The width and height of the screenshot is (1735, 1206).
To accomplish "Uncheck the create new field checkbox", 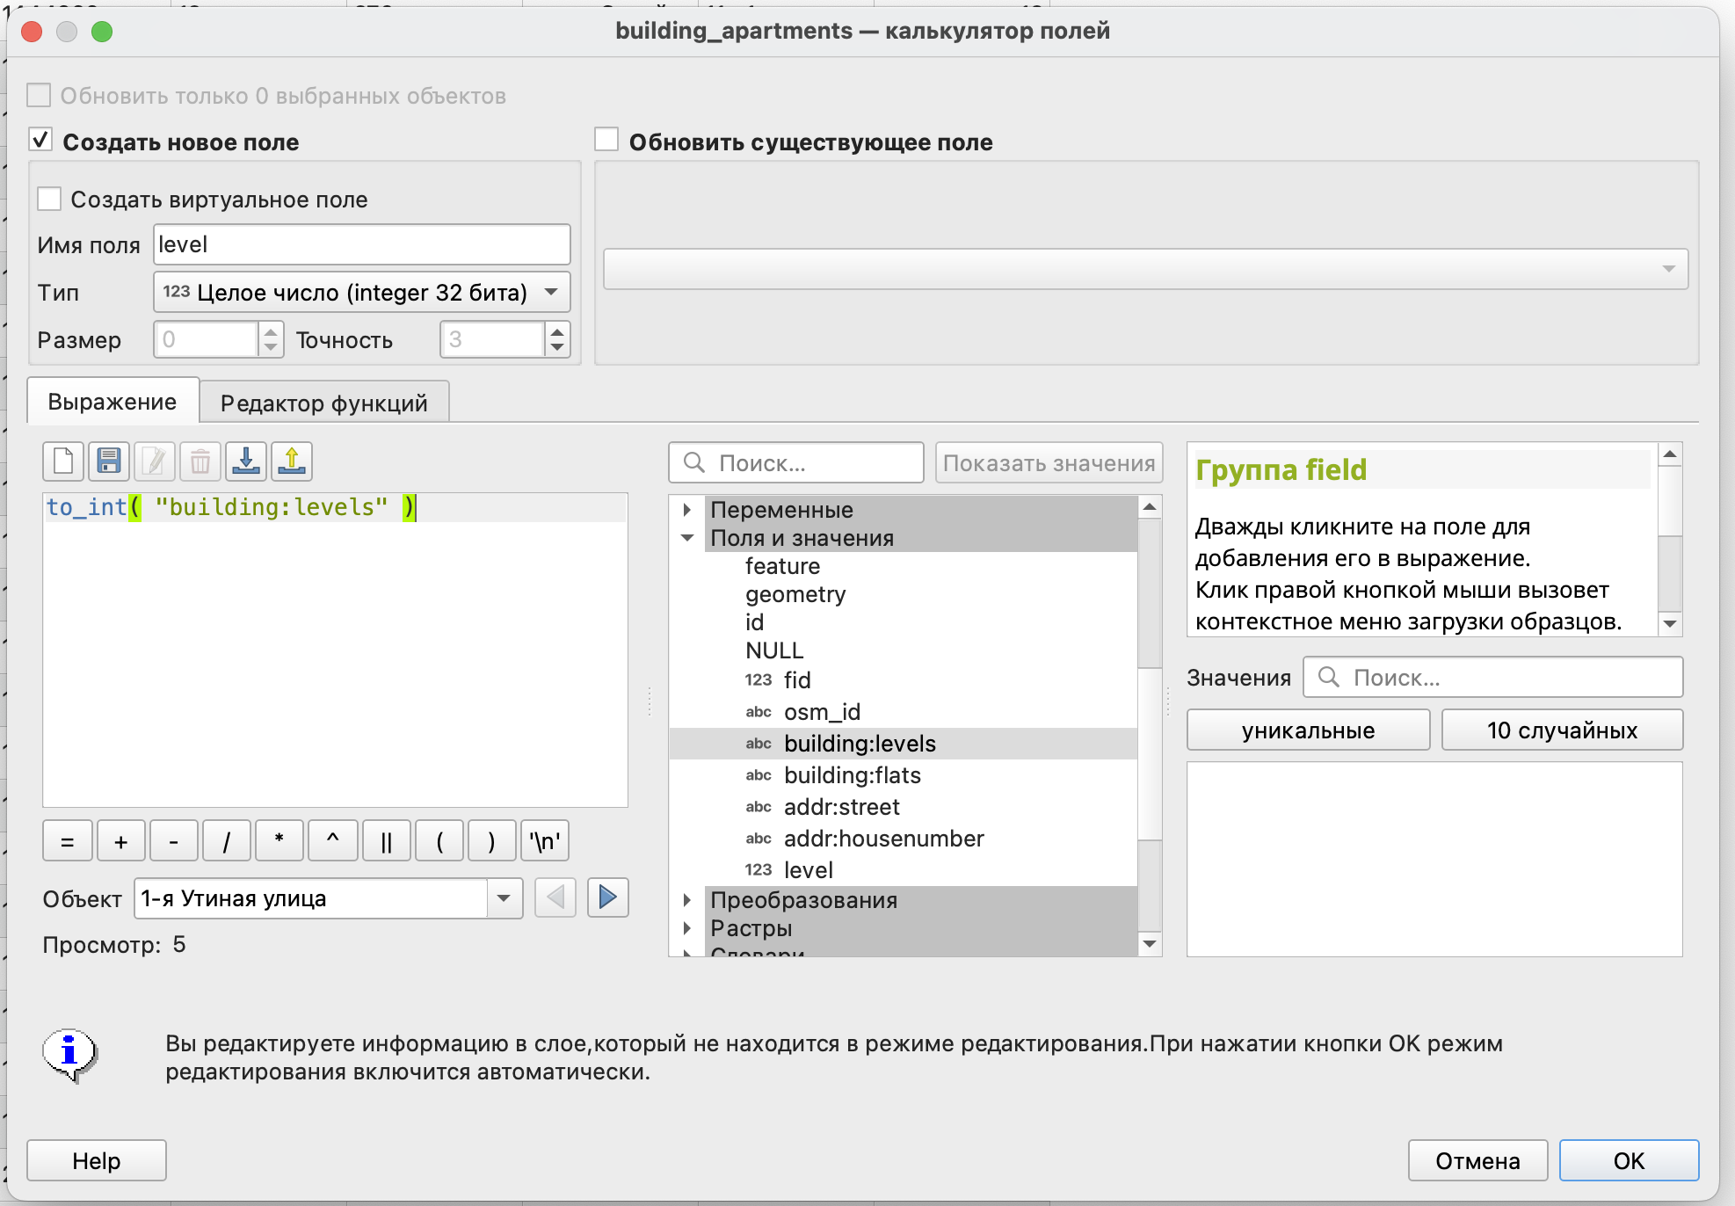I will click(41, 141).
